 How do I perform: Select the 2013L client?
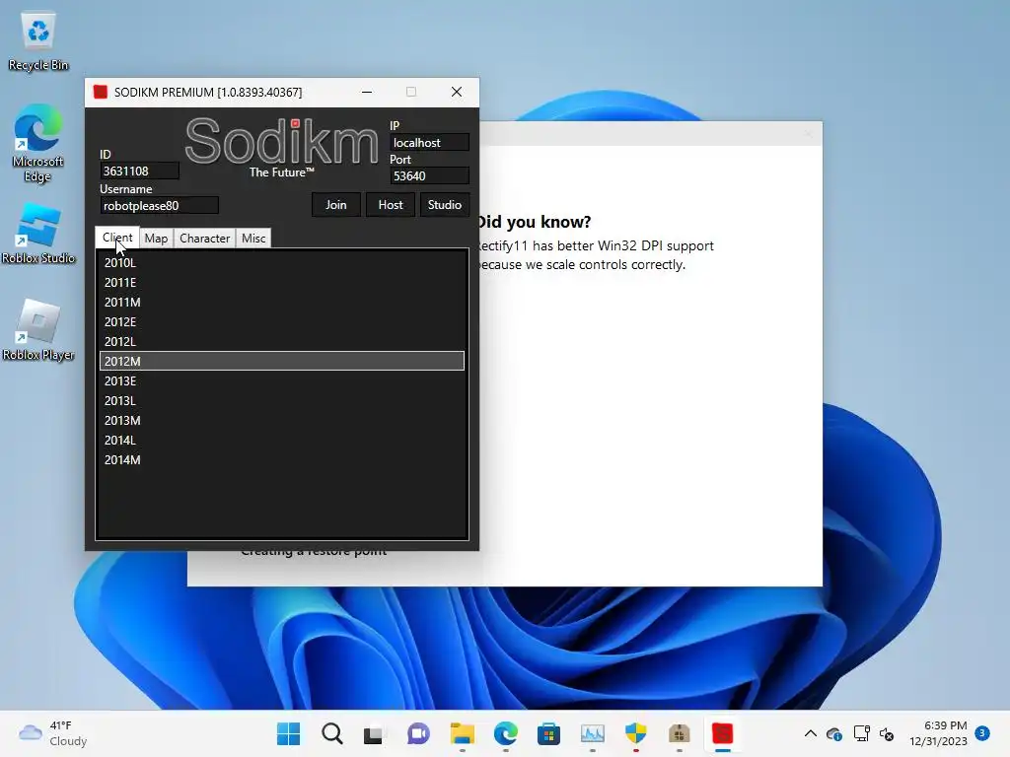pos(282,400)
